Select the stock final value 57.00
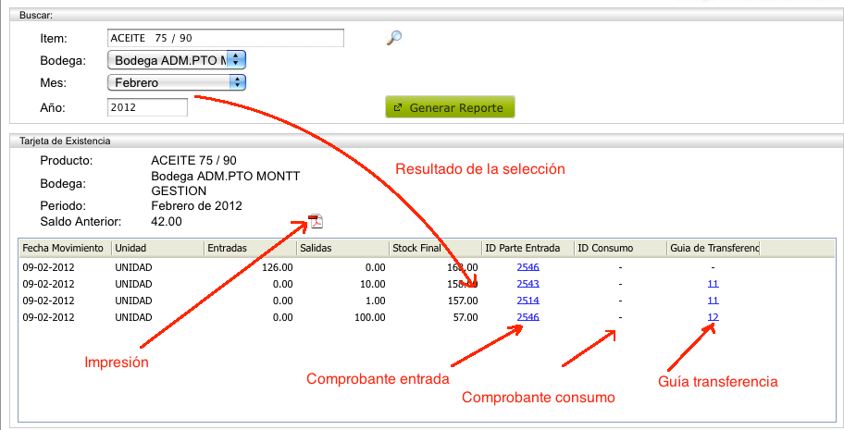Viewport: 844px width, 430px height. coord(465,317)
